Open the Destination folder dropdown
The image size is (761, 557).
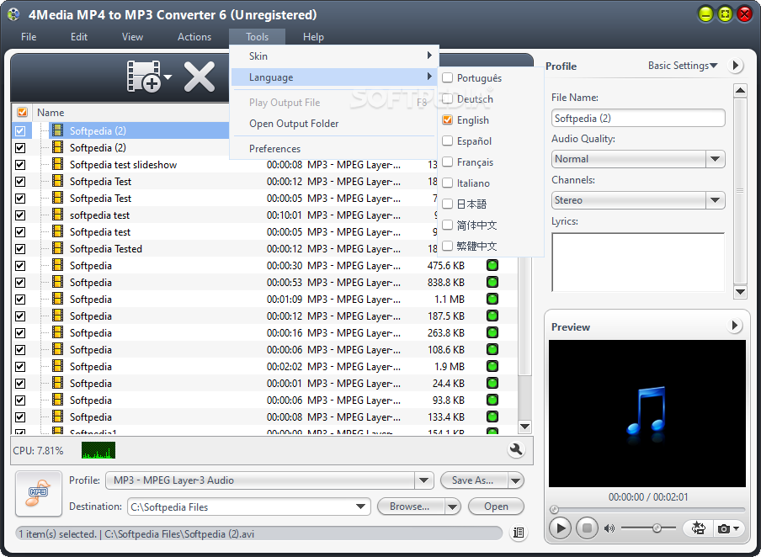coord(360,507)
